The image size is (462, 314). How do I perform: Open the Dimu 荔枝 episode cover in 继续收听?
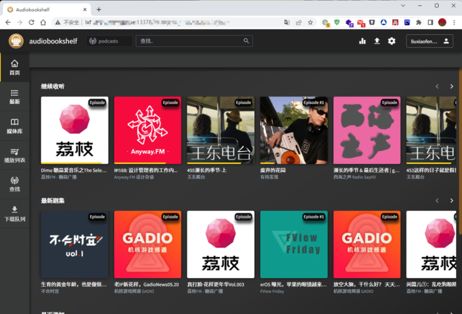[74, 130]
